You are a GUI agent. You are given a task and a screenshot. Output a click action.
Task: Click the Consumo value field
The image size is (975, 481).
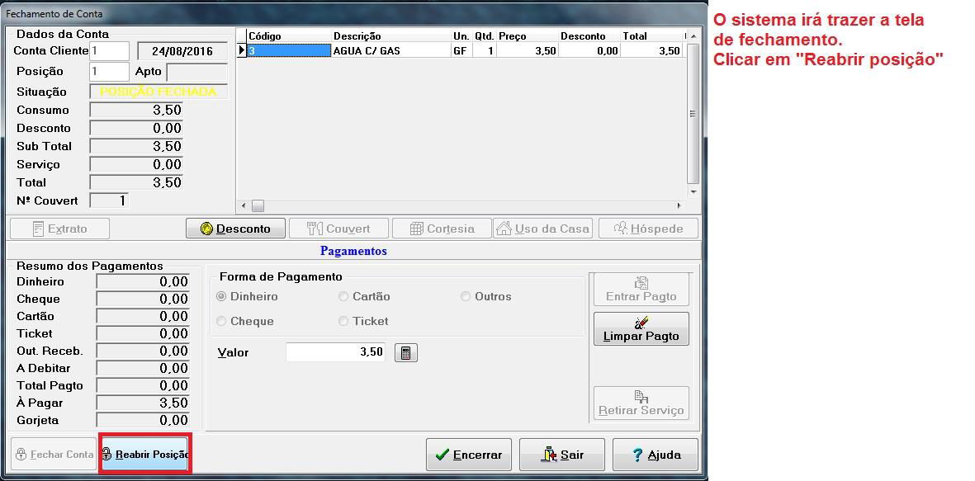136,110
